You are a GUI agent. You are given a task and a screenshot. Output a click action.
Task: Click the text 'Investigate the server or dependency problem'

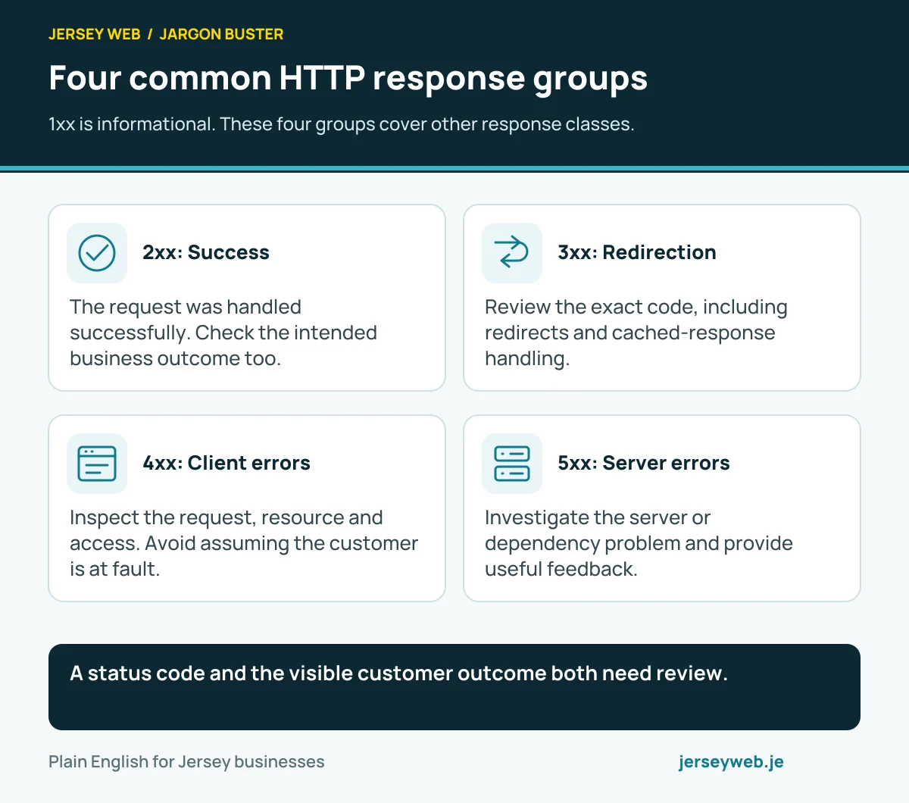point(639,543)
